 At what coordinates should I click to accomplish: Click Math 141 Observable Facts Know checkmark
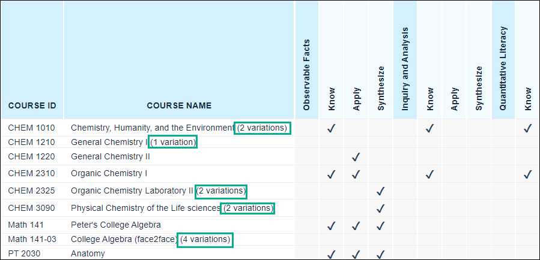click(331, 226)
